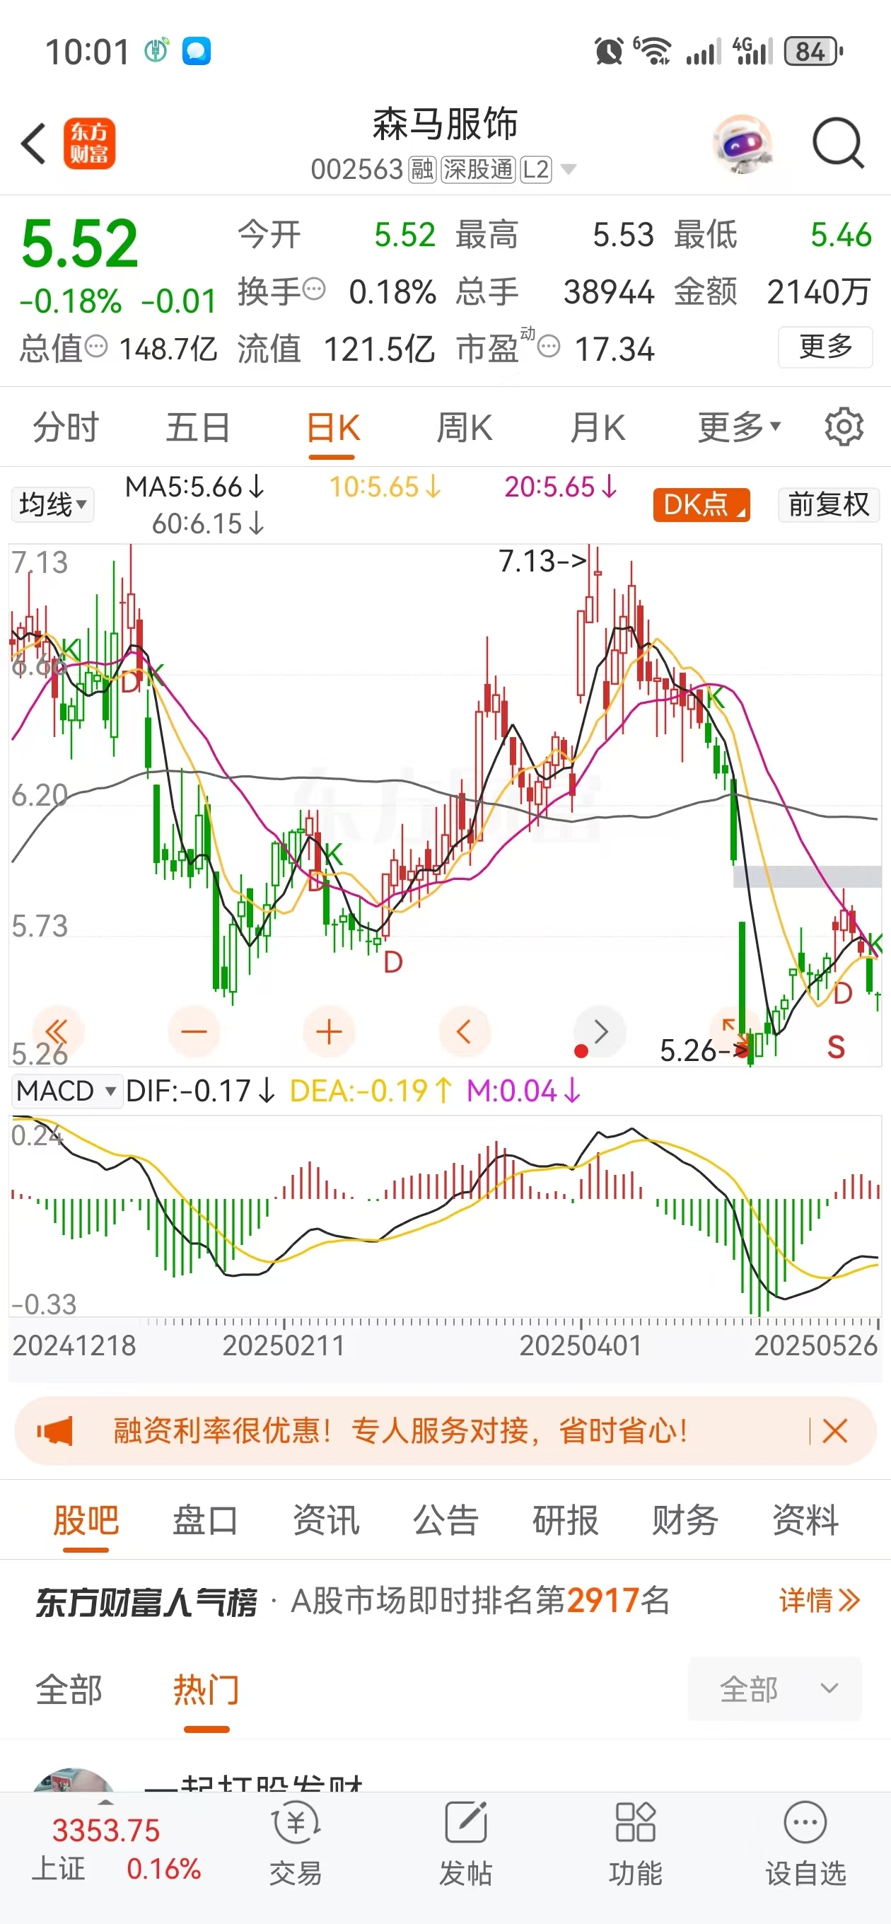Open the MACD indicator dropdown
Viewport: 891px width, 1924px height.
[66, 1091]
